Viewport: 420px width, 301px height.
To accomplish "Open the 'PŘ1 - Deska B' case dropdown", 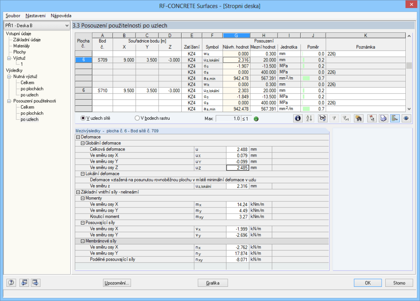I will 37,25.
